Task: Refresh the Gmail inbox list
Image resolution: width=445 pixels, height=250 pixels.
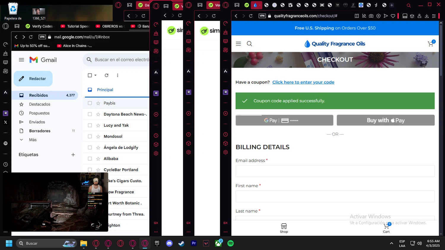Action: [x=107, y=75]
